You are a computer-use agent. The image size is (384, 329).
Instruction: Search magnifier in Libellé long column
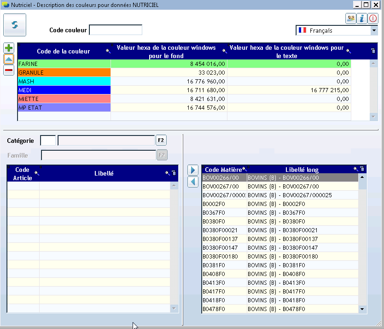(x=355, y=169)
